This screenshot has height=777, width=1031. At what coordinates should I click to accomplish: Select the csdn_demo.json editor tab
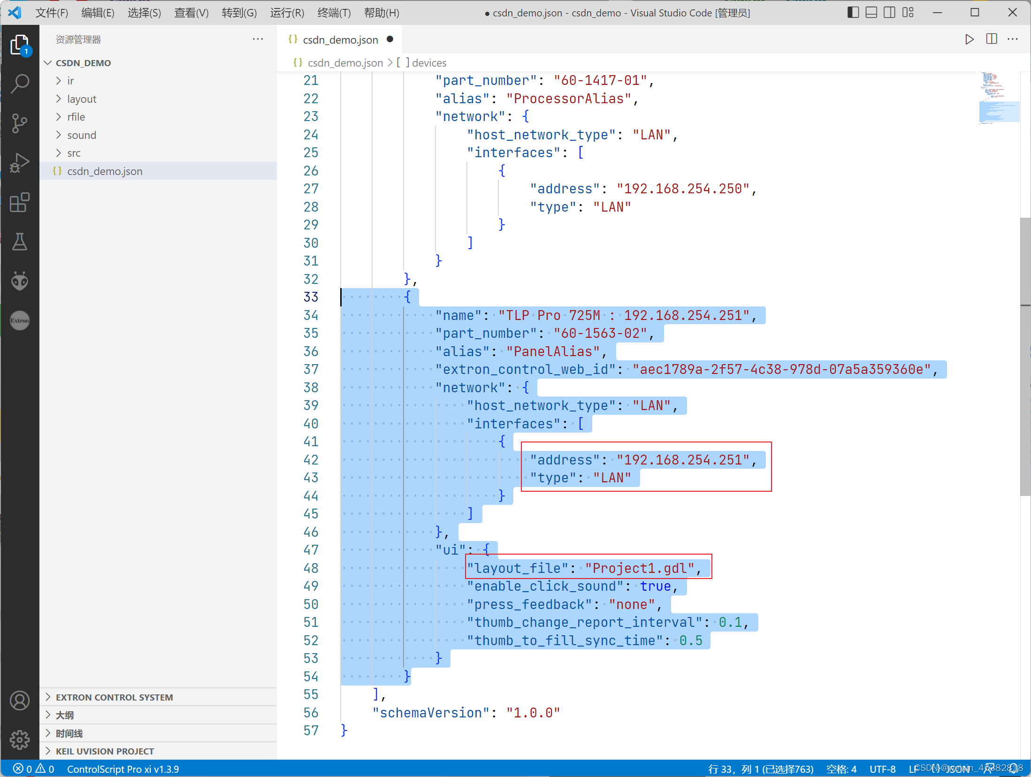click(340, 40)
